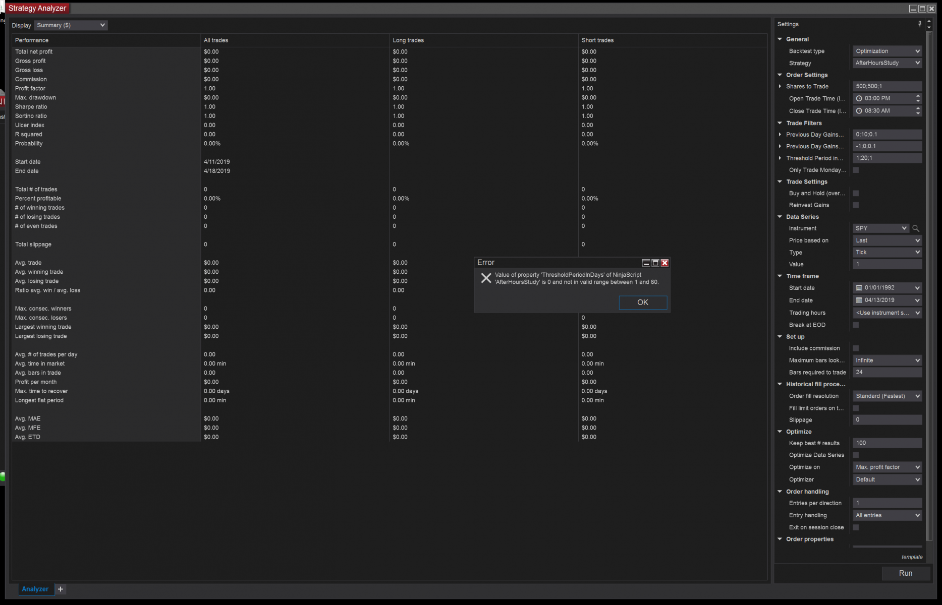Collapse Order Settings section

pyautogui.click(x=780, y=75)
